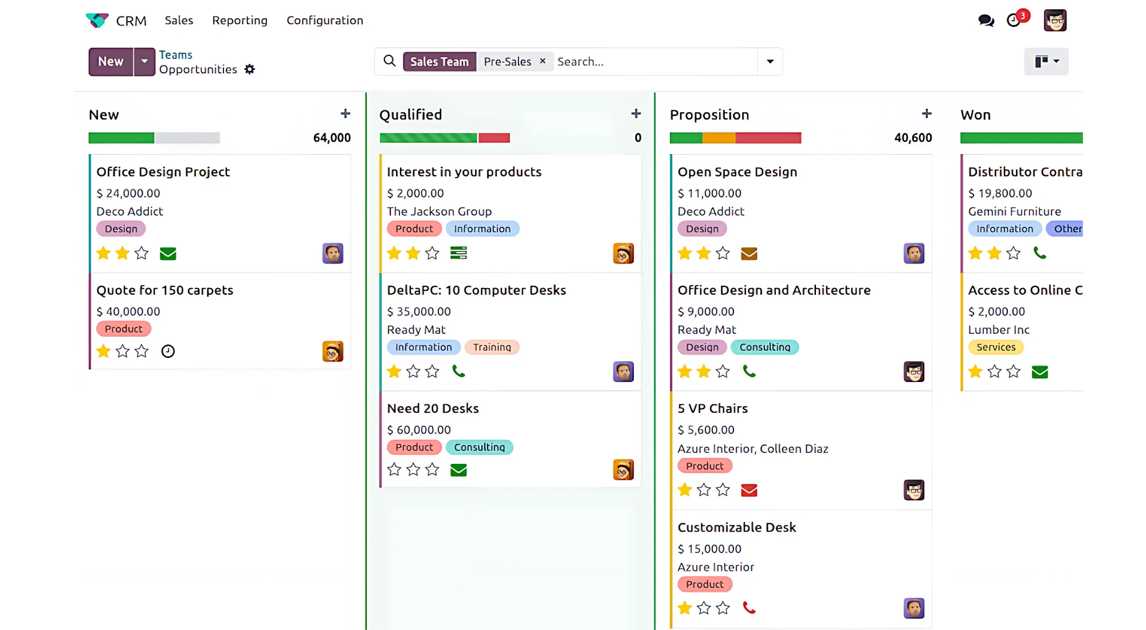This screenshot has height=630, width=1146.
Task: Remove the Pre-Sales filter using its x
Action: [x=543, y=61]
